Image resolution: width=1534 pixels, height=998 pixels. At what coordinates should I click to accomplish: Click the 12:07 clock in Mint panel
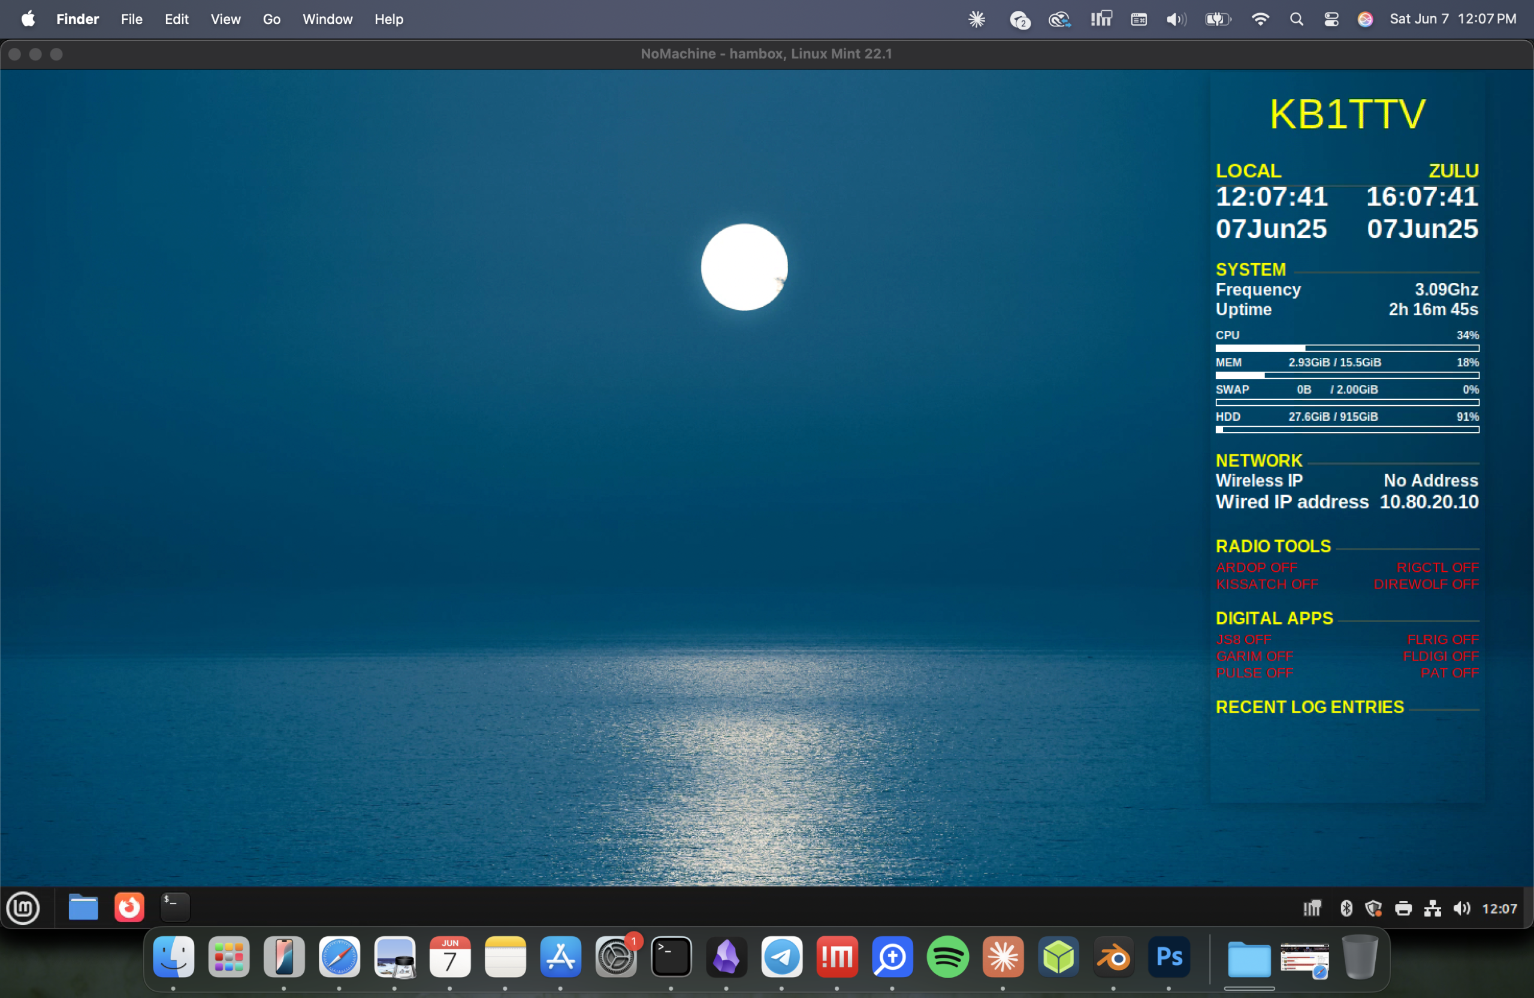(1500, 909)
